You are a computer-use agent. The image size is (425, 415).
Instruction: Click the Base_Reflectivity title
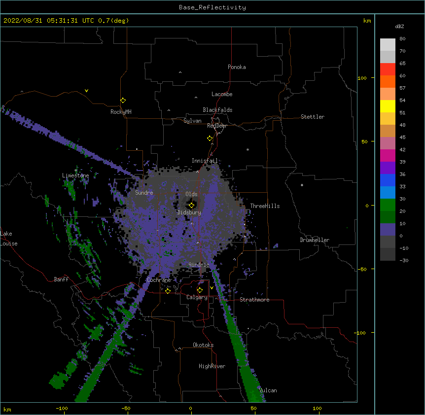point(212,7)
